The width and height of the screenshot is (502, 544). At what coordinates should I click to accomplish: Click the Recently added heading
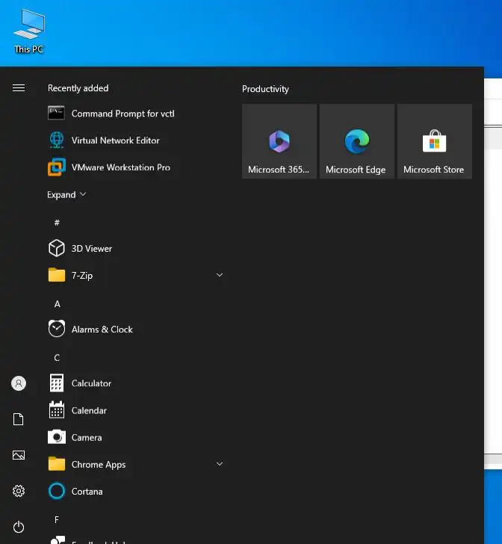coord(78,88)
